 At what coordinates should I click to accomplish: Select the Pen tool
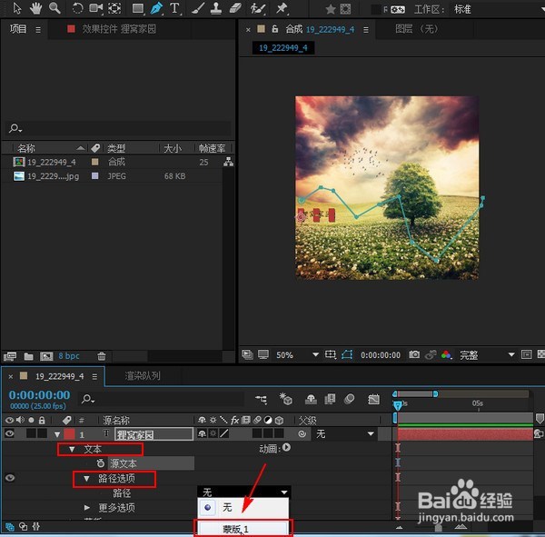tap(156, 8)
